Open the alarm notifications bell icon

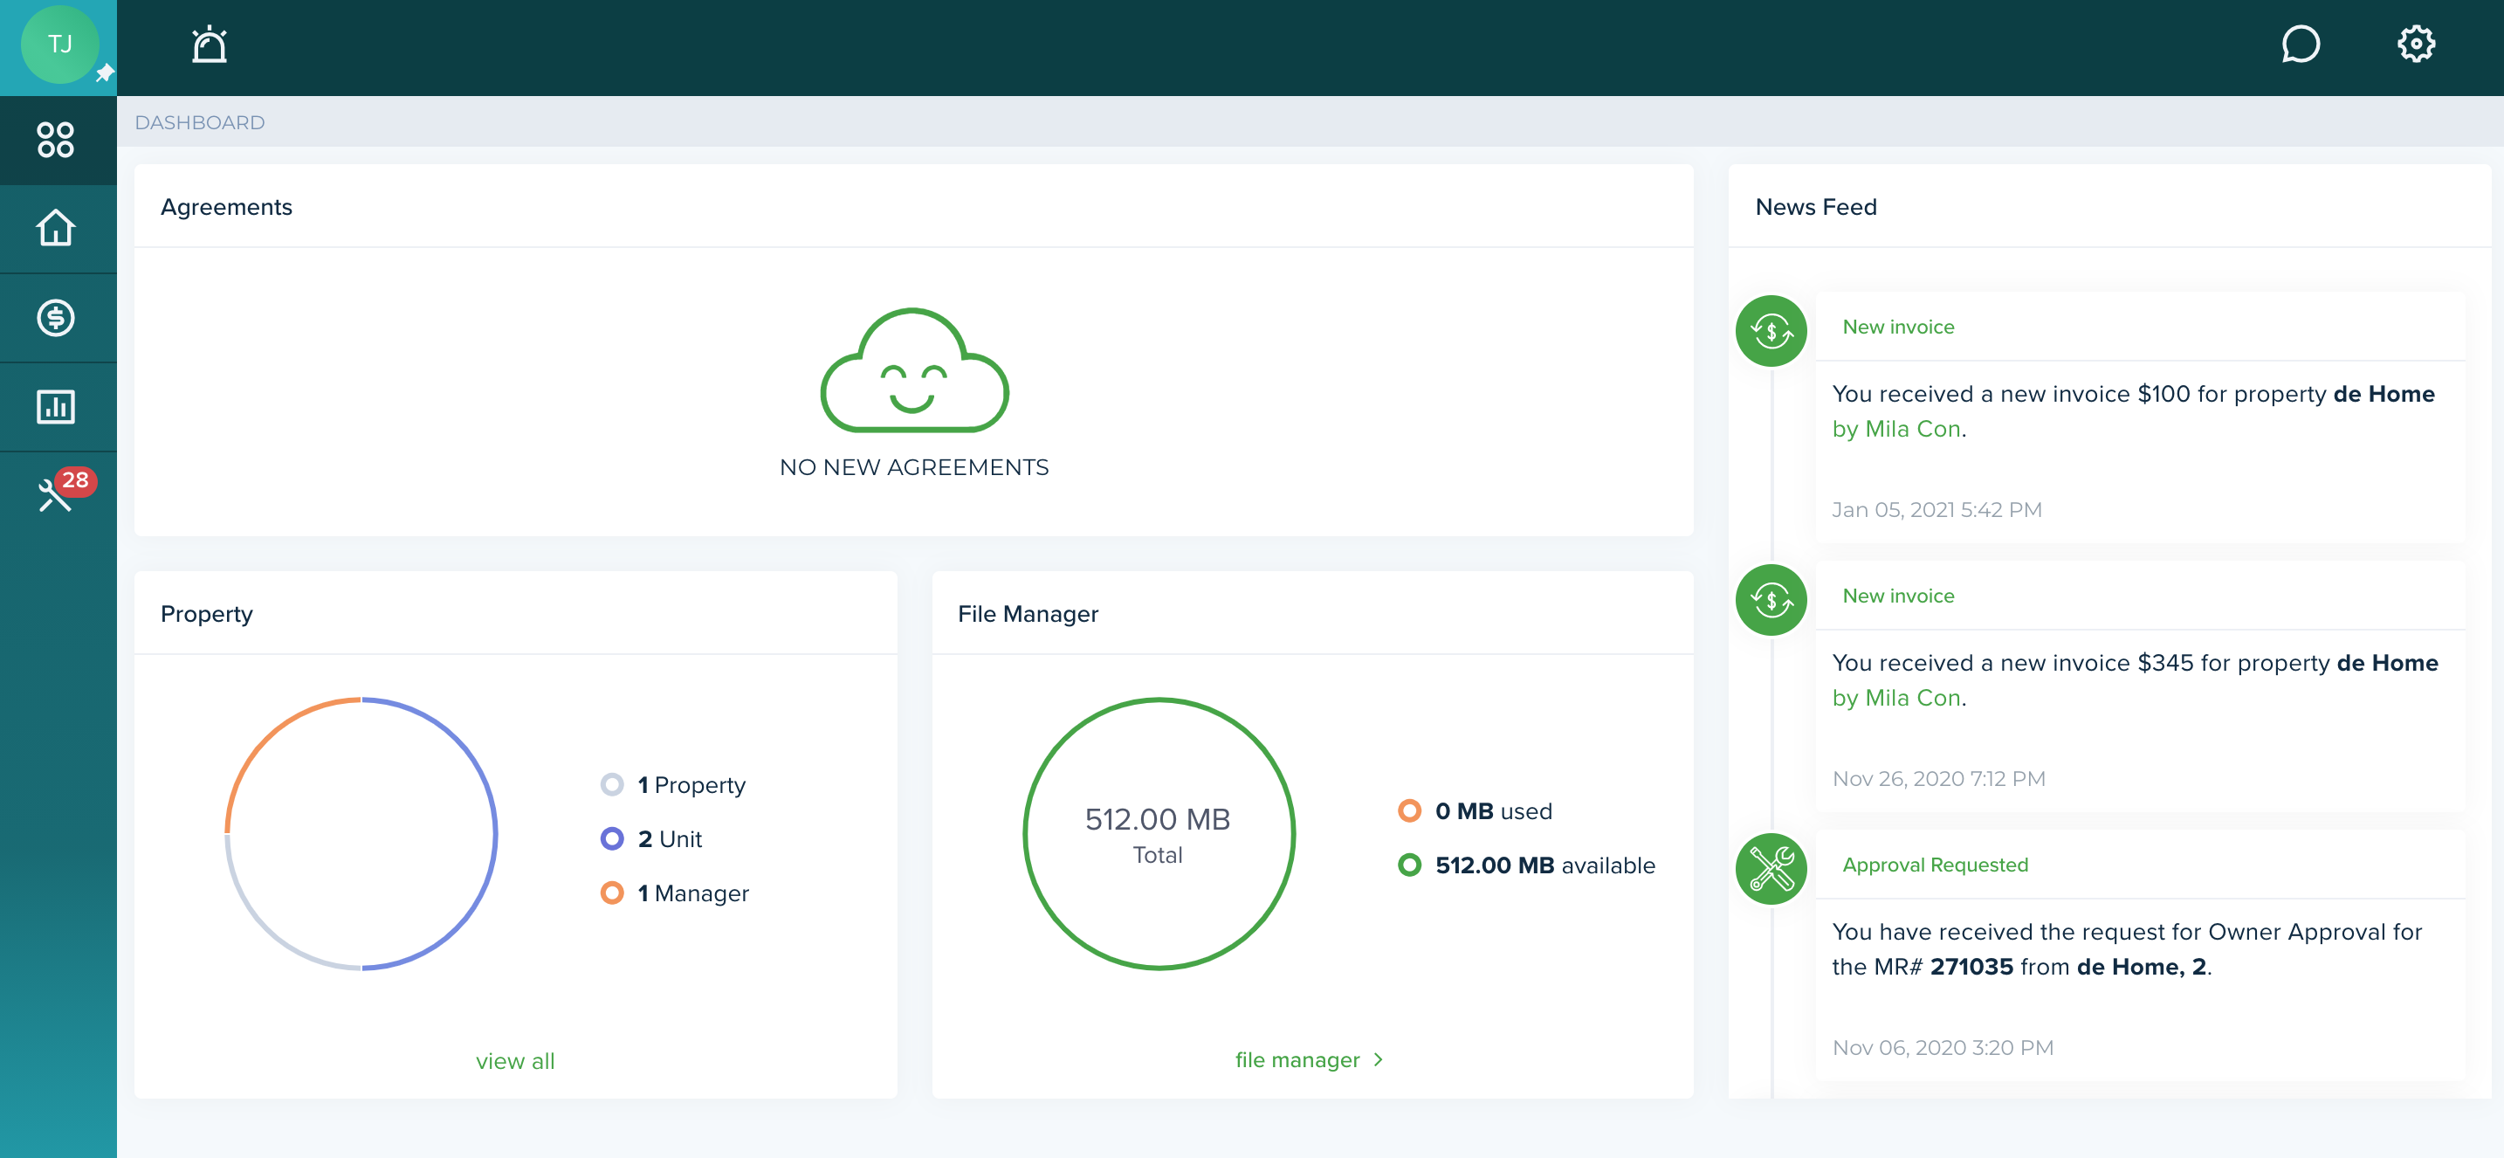pyautogui.click(x=209, y=45)
